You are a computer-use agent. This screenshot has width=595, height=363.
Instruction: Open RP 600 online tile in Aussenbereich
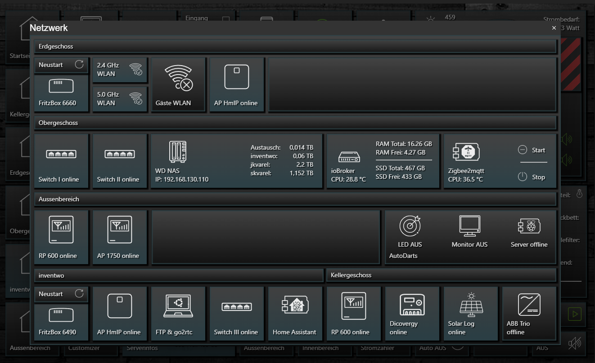(61, 237)
